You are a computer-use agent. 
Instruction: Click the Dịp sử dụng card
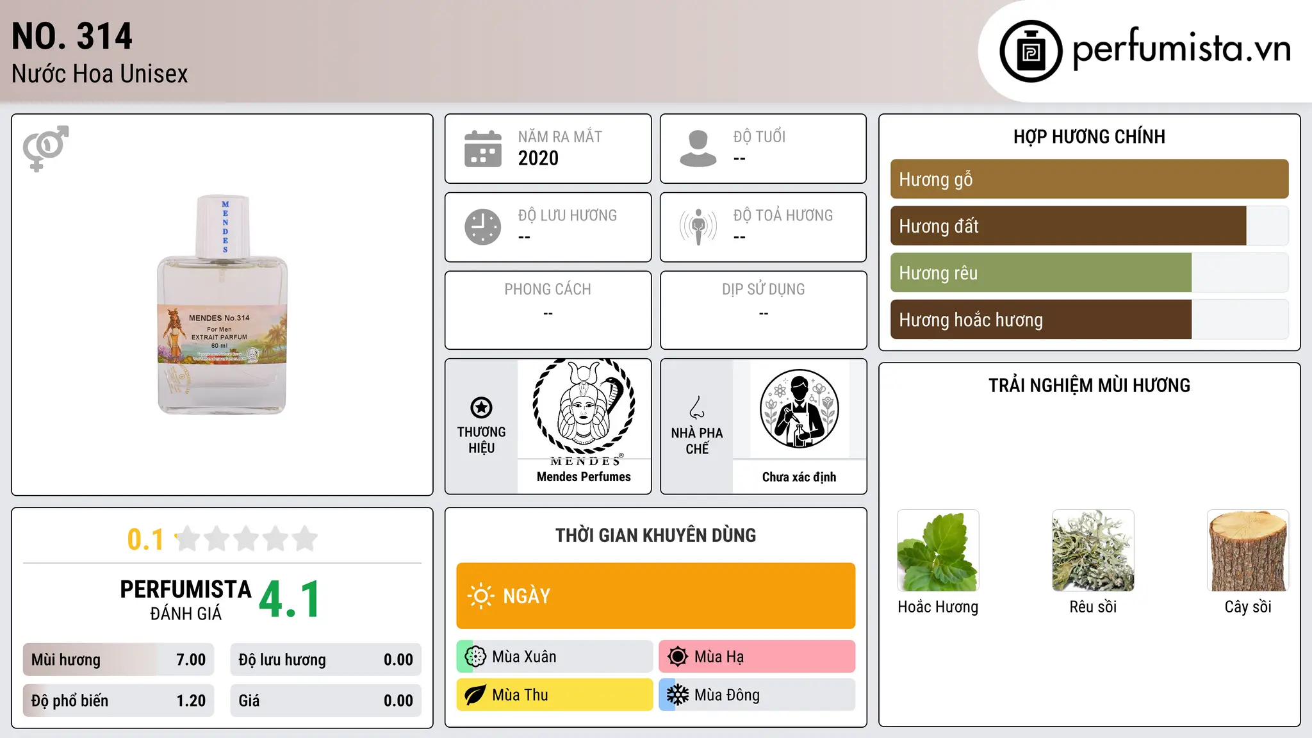[x=763, y=310]
